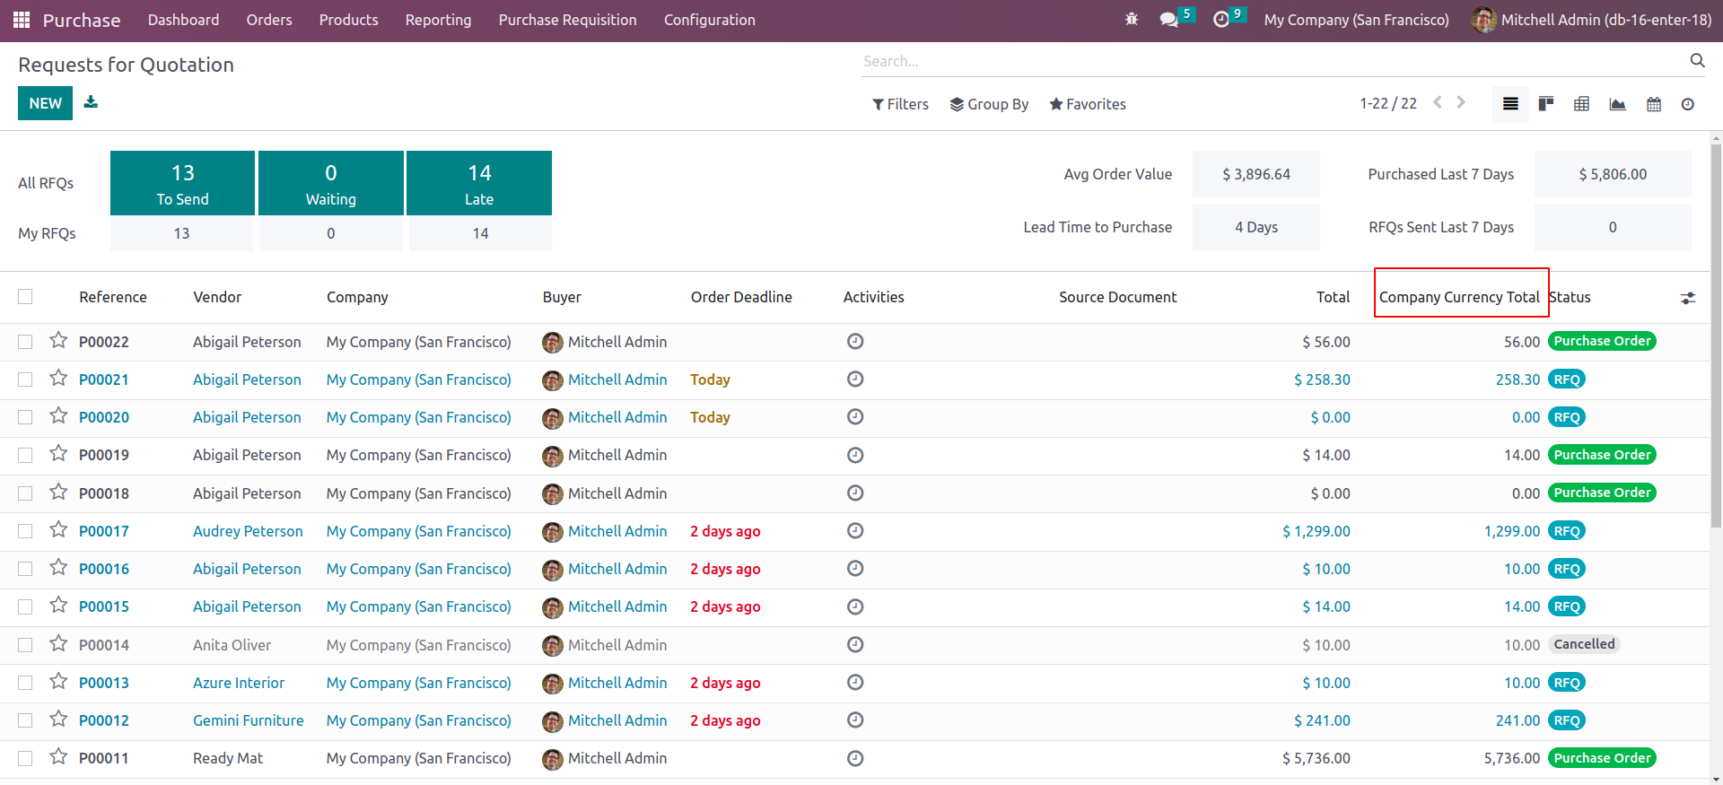Click the NEW button
Screen dimensions: 1723x785
tap(45, 103)
